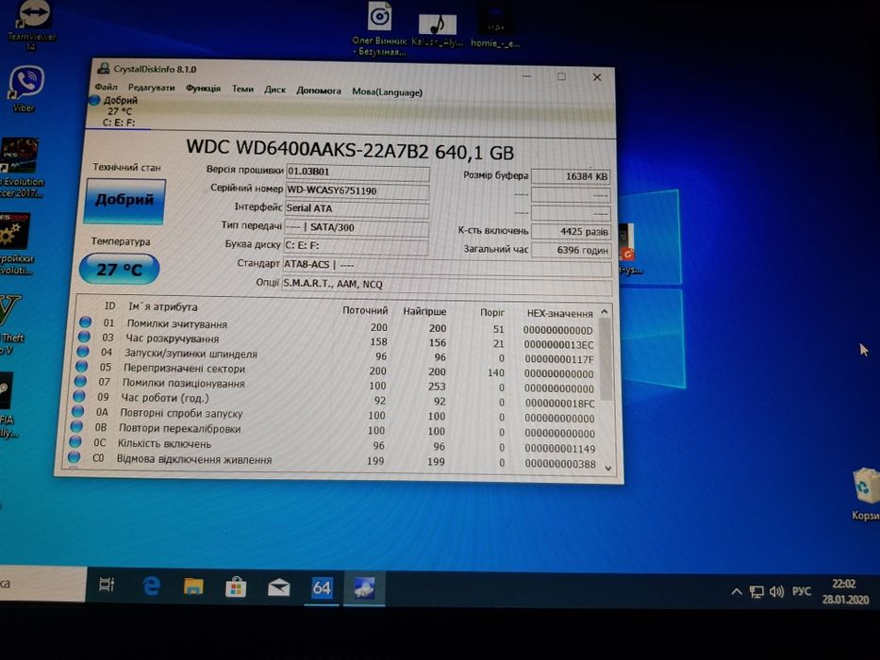Open the Kalush music file on desktop
880x660 pixels.
(438, 30)
